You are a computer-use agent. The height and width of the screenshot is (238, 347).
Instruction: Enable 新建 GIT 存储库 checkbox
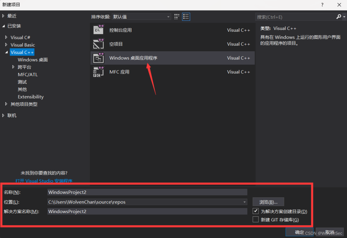(255, 219)
